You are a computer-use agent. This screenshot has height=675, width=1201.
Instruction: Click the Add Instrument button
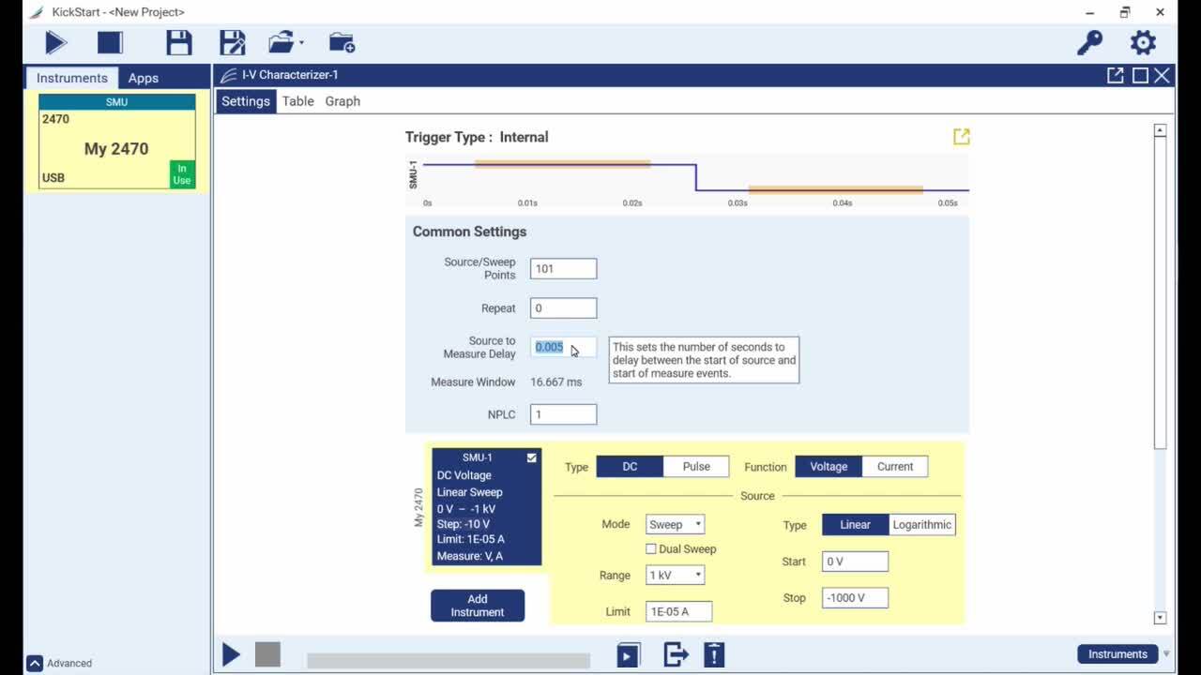[x=477, y=605]
